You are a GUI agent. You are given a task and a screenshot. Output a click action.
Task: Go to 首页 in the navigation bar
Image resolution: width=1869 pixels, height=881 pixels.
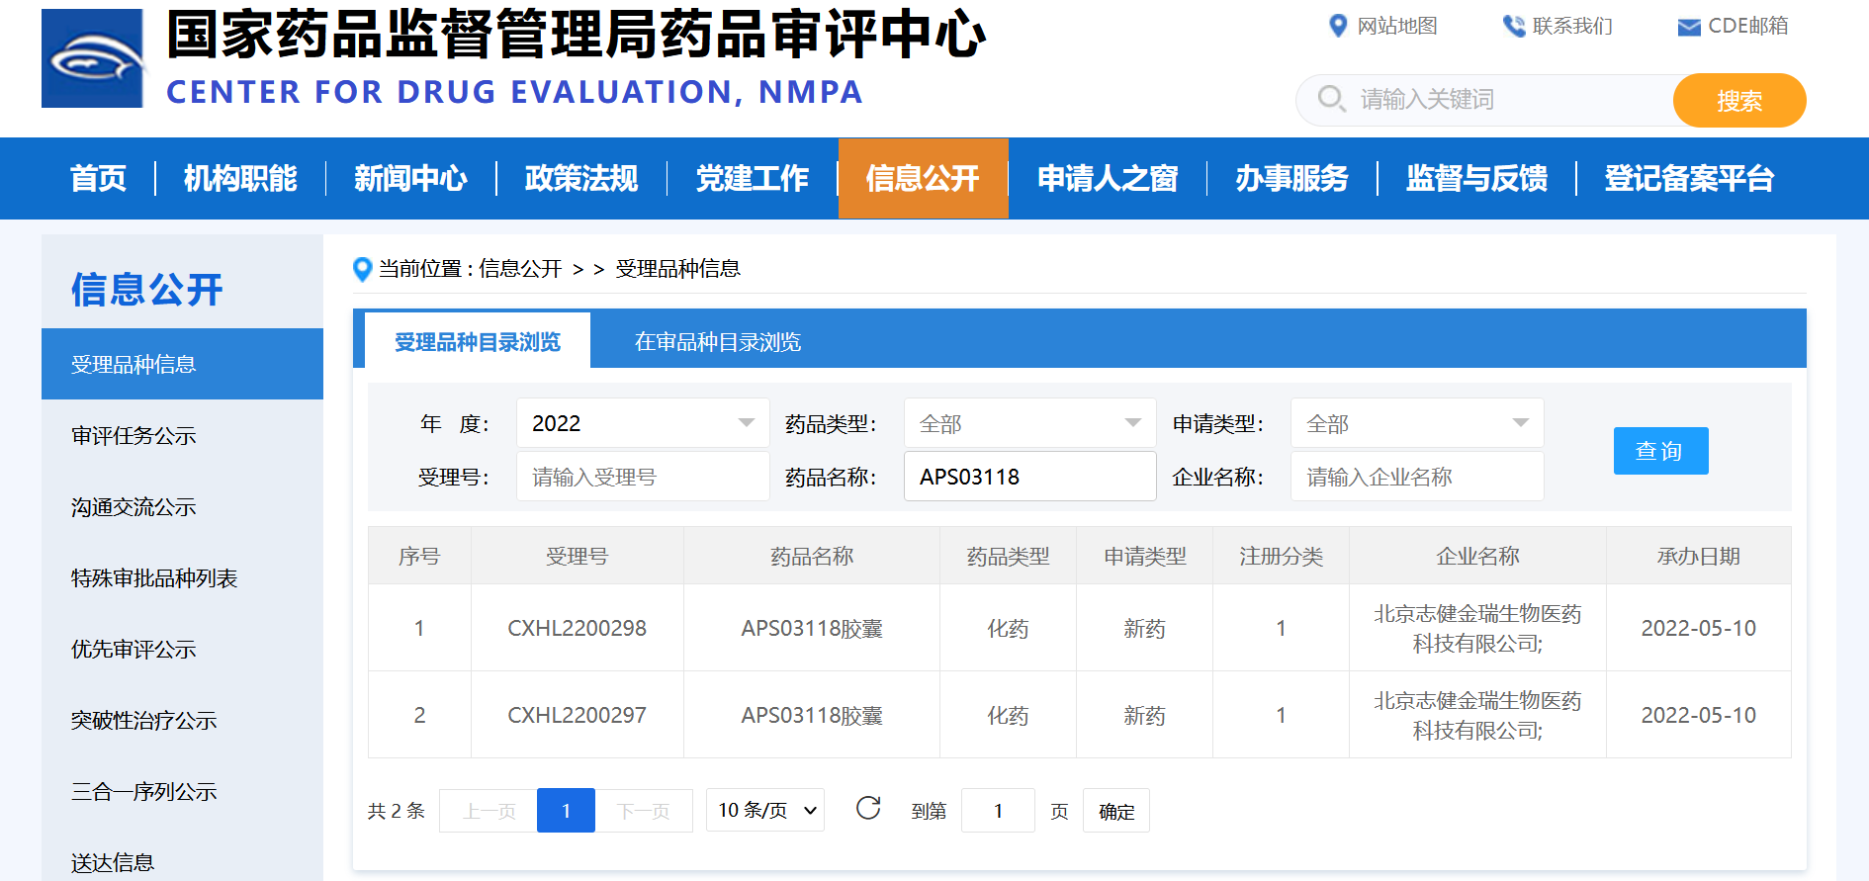tap(99, 178)
